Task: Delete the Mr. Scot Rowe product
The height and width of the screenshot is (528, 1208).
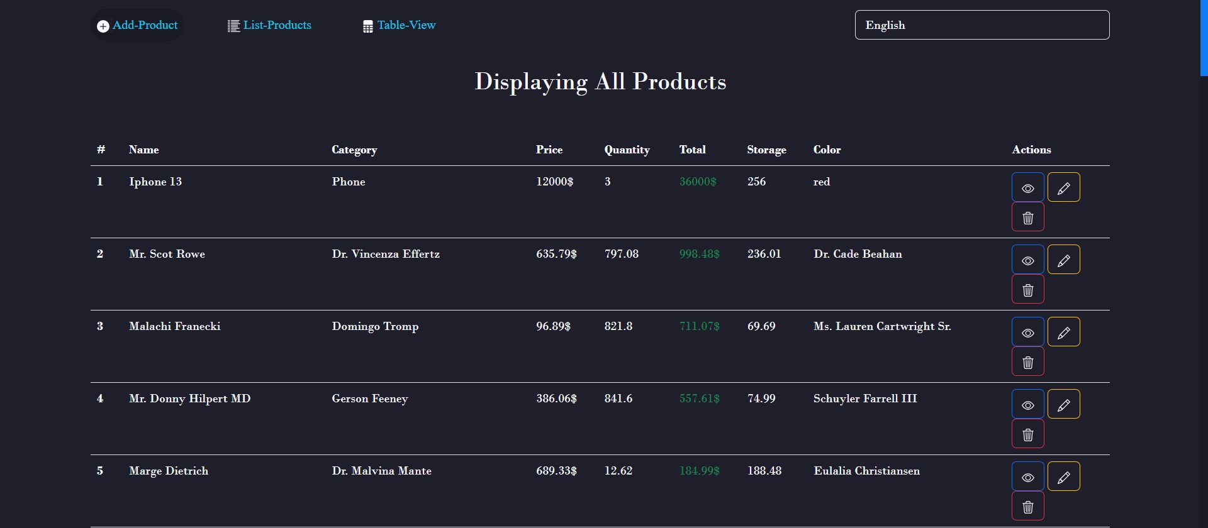Action: click(x=1027, y=289)
